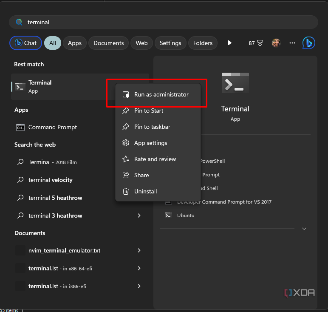Image resolution: width=328 pixels, height=312 pixels.
Task: Open Terminal best match result
Action: point(63,87)
